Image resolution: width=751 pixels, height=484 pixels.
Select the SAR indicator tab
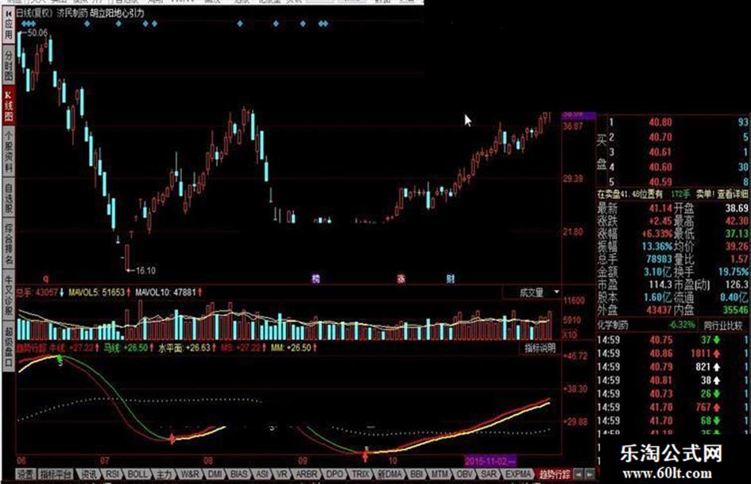488,474
